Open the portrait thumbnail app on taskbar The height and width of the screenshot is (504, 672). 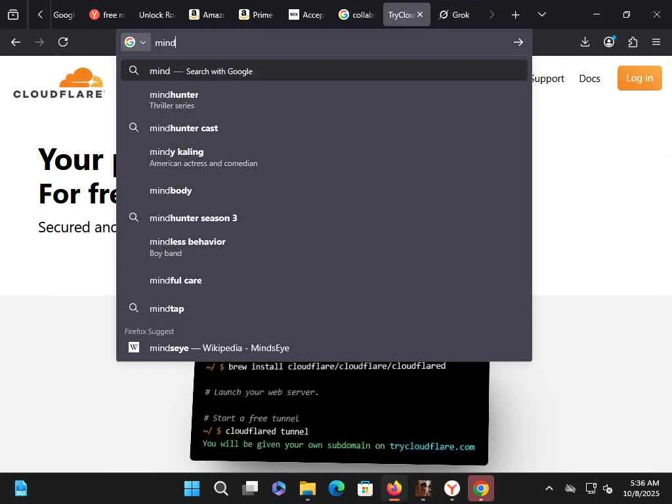point(423,488)
